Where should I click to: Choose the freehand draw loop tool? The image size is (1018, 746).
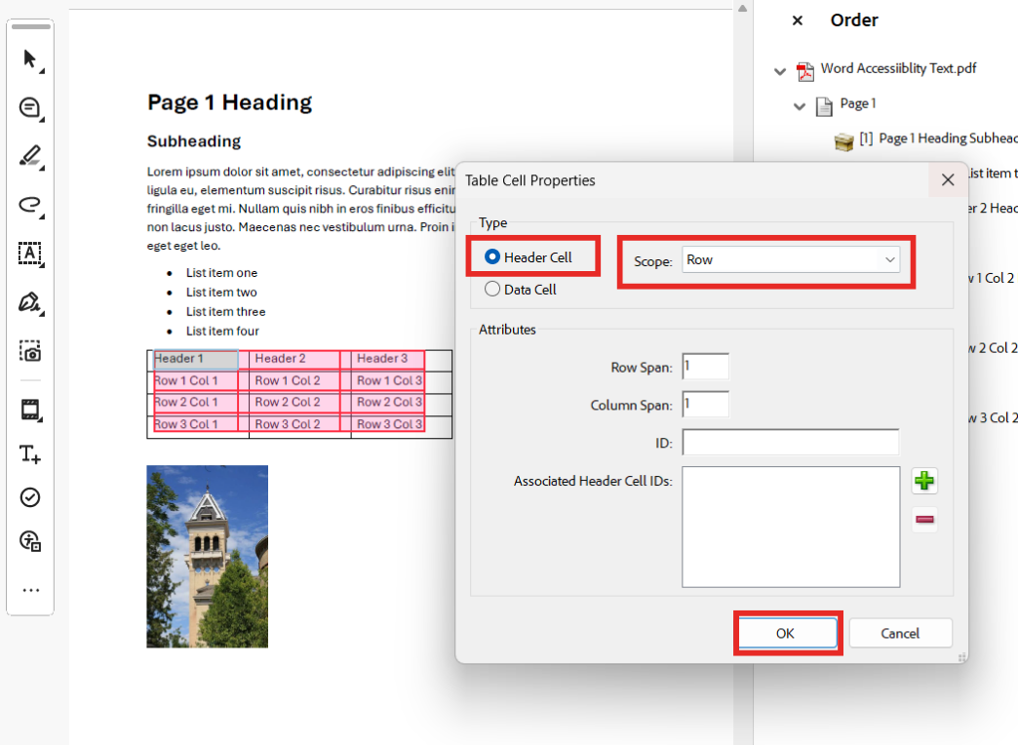coord(30,205)
